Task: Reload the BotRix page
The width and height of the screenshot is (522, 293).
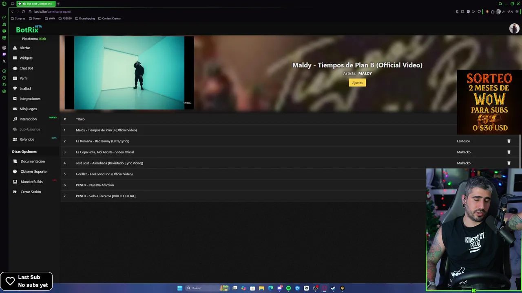Action: click(x=23, y=11)
